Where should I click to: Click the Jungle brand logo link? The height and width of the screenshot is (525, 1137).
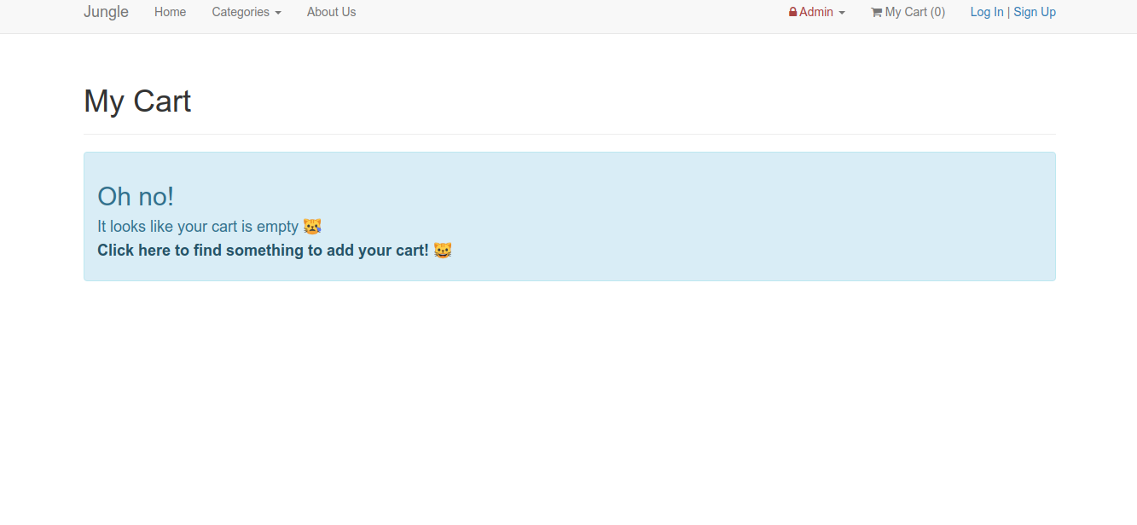tap(106, 12)
